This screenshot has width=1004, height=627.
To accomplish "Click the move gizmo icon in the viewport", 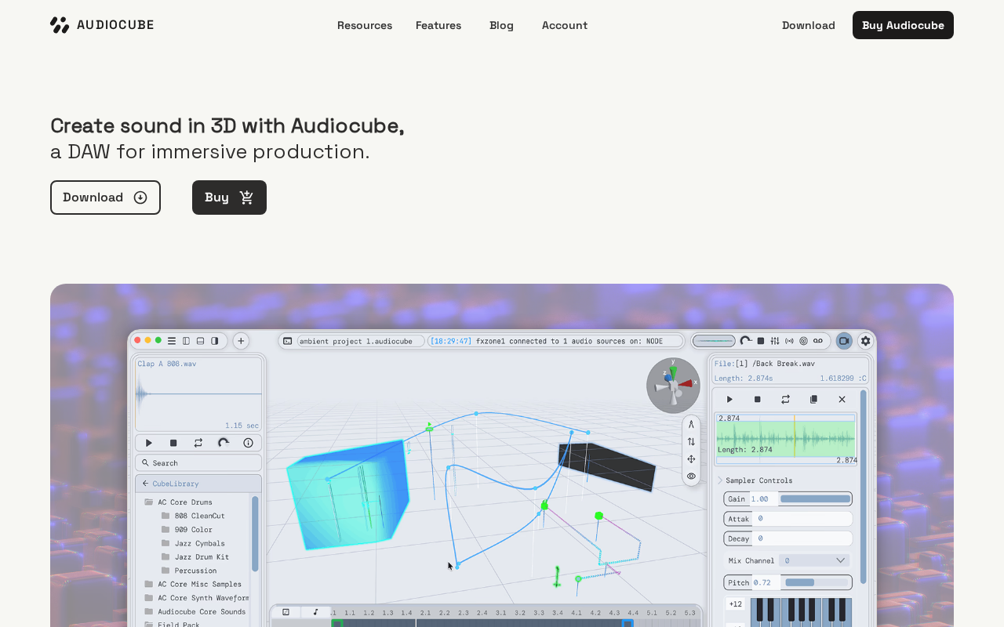I will [691, 458].
